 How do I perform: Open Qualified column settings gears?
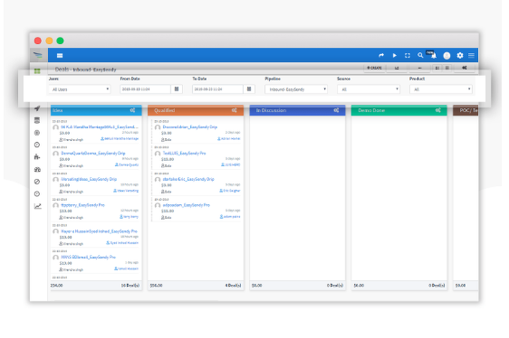(x=234, y=110)
